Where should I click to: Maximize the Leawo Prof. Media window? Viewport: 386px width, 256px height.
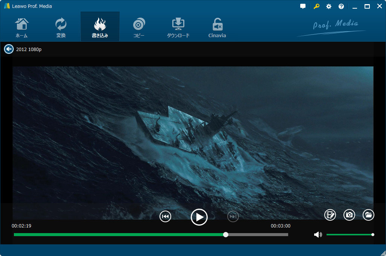367,6
